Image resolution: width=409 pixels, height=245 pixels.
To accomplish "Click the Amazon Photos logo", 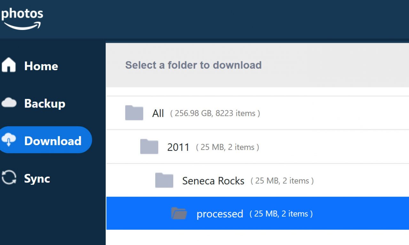I will click(22, 18).
